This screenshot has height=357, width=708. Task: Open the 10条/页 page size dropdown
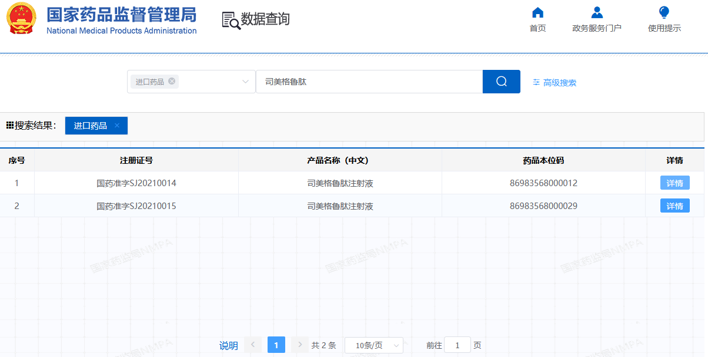coord(373,345)
